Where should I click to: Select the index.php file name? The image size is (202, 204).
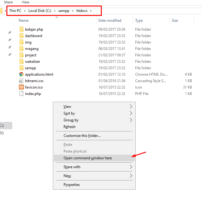point(33,94)
